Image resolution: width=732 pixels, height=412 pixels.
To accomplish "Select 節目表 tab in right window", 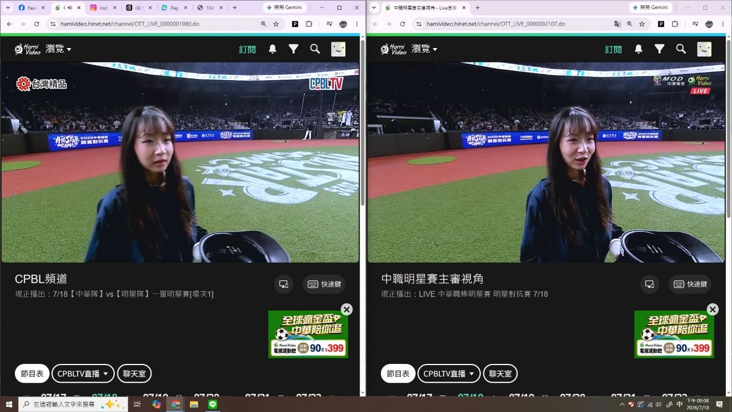I will tap(398, 374).
